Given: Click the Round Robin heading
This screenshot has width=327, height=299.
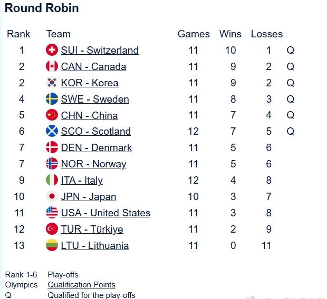Looking at the screenshot, I should pos(42,8).
